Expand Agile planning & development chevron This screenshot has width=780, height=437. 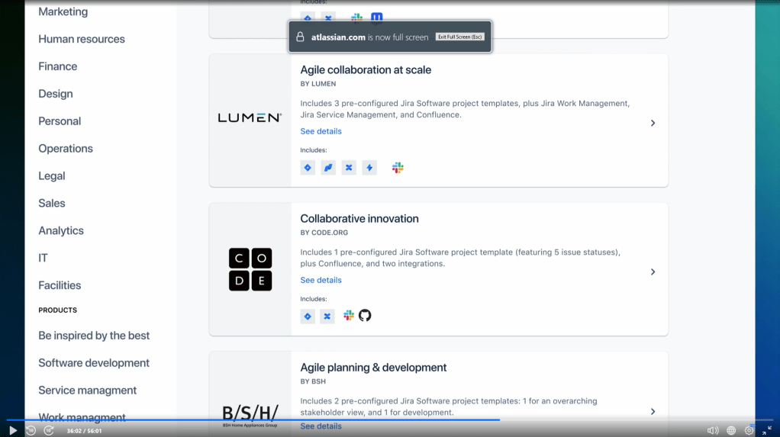[x=653, y=412]
